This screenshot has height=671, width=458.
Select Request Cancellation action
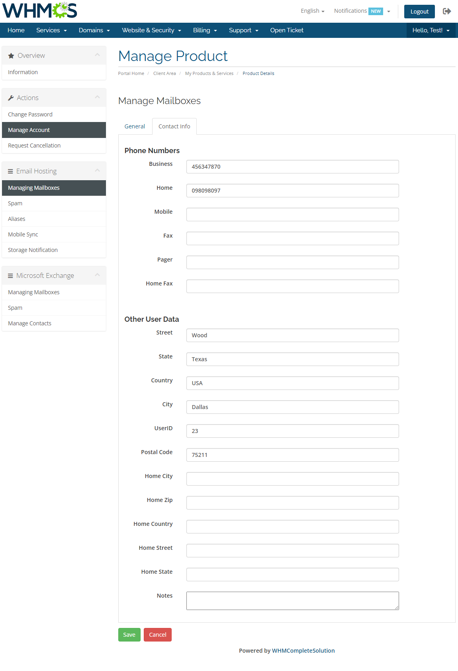[54, 146]
